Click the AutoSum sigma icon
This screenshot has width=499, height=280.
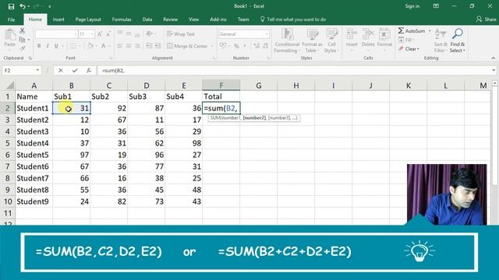(401, 30)
